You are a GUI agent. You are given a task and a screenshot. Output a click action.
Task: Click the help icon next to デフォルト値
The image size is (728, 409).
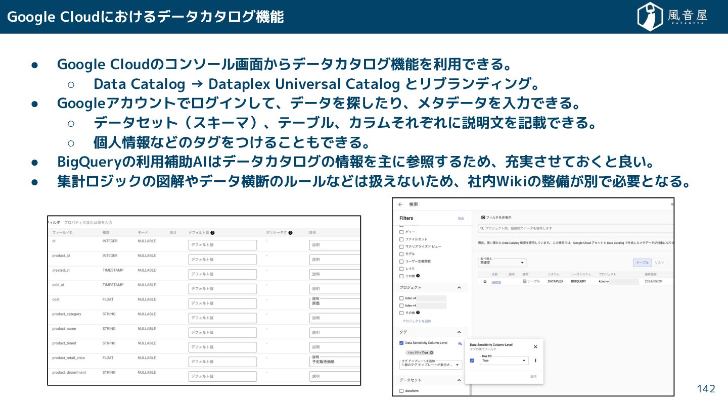tap(212, 233)
